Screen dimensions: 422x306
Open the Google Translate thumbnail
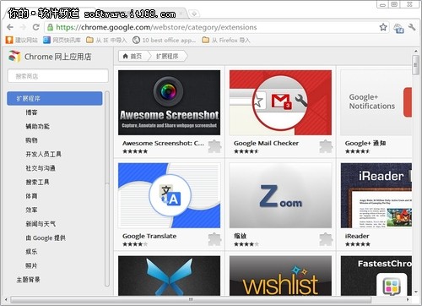[169, 195]
